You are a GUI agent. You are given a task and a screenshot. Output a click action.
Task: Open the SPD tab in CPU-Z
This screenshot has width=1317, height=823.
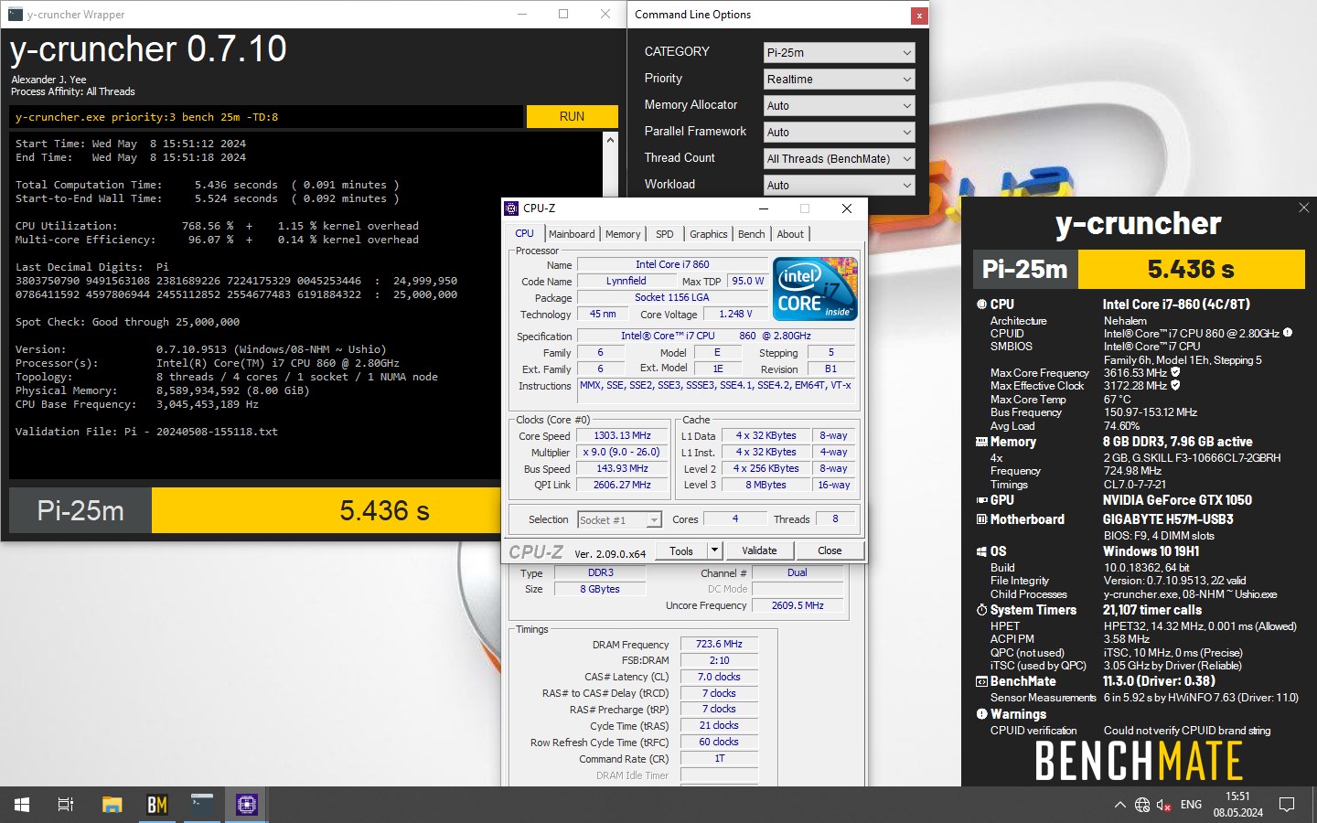coord(665,234)
